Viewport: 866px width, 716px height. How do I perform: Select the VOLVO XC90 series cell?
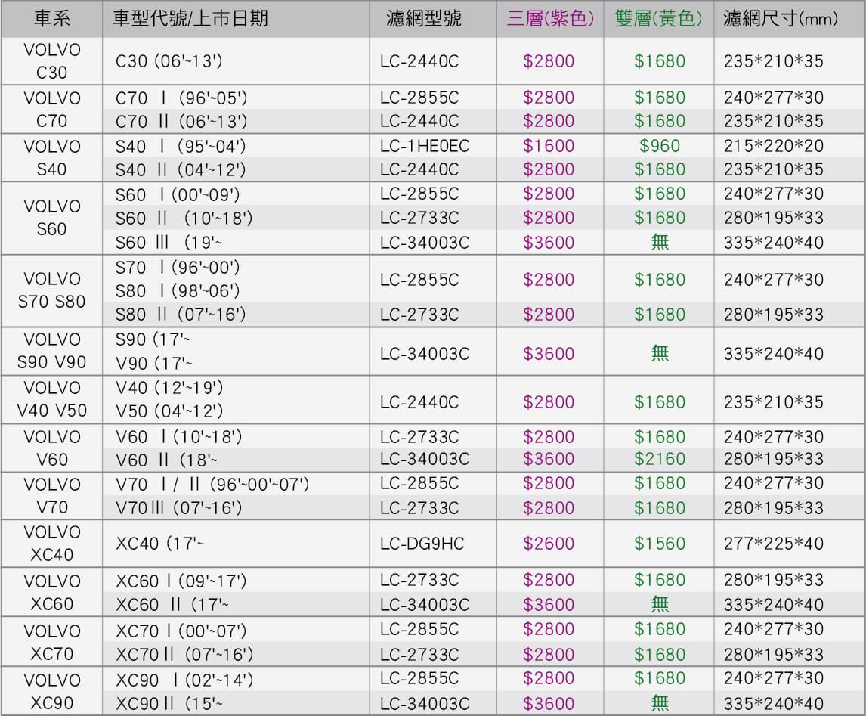pyautogui.click(x=52, y=692)
